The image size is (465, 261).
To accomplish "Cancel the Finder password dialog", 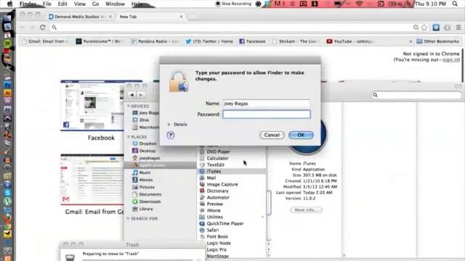I will (x=272, y=135).
